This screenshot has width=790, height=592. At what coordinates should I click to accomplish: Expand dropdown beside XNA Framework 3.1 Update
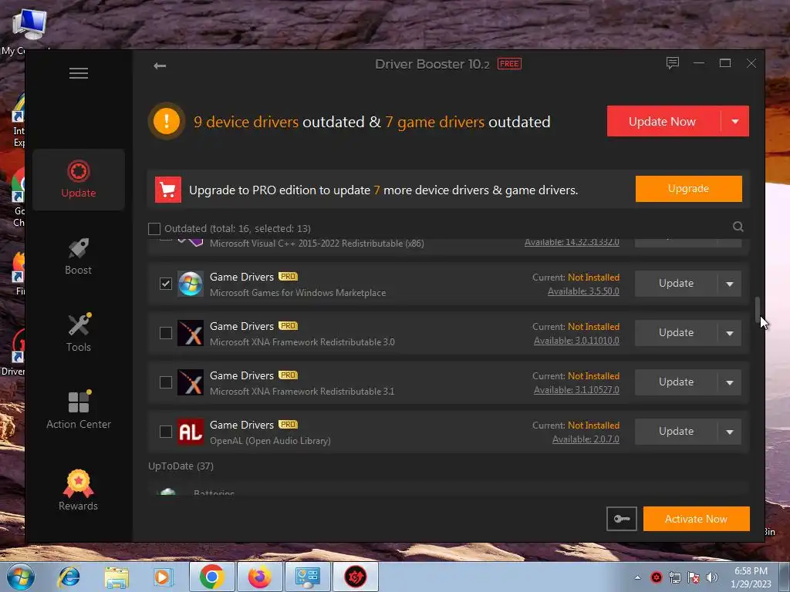pos(730,382)
